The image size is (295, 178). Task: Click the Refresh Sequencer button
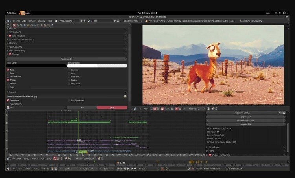coord(85,158)
